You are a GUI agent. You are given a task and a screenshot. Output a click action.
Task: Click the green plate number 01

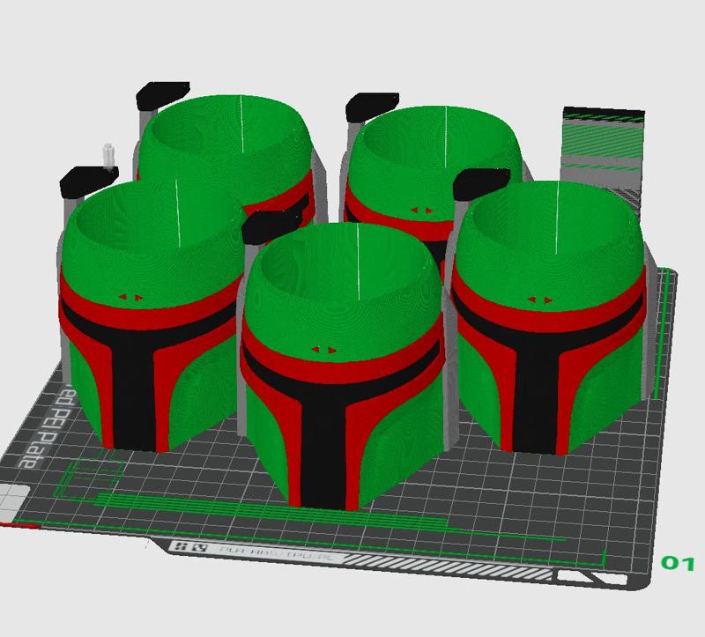tap(678, 563)
